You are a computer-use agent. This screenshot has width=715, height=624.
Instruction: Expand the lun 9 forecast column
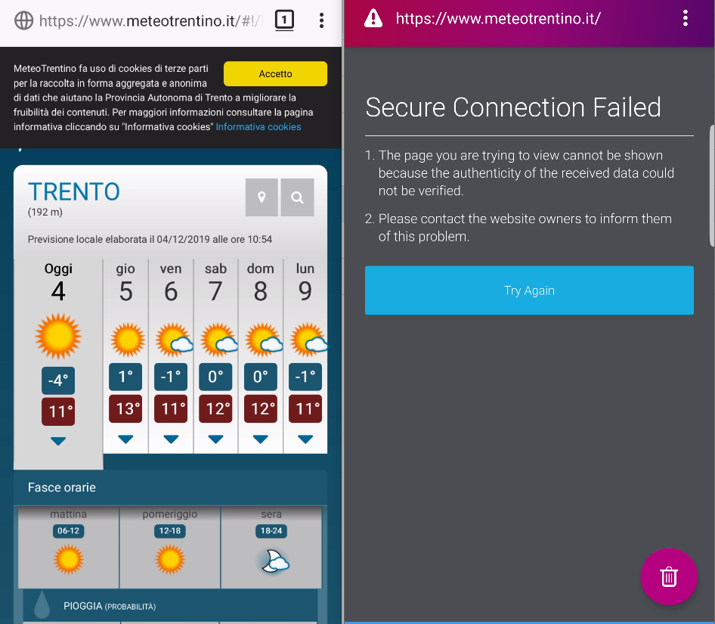[305, 438]
